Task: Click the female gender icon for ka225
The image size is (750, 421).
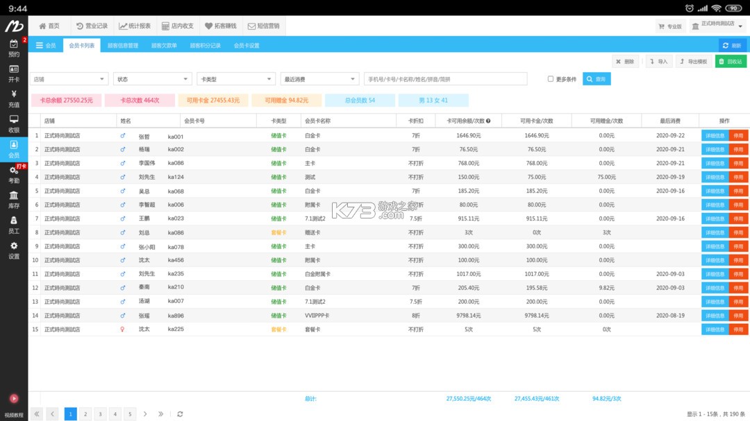Action: tap(122, 329)
